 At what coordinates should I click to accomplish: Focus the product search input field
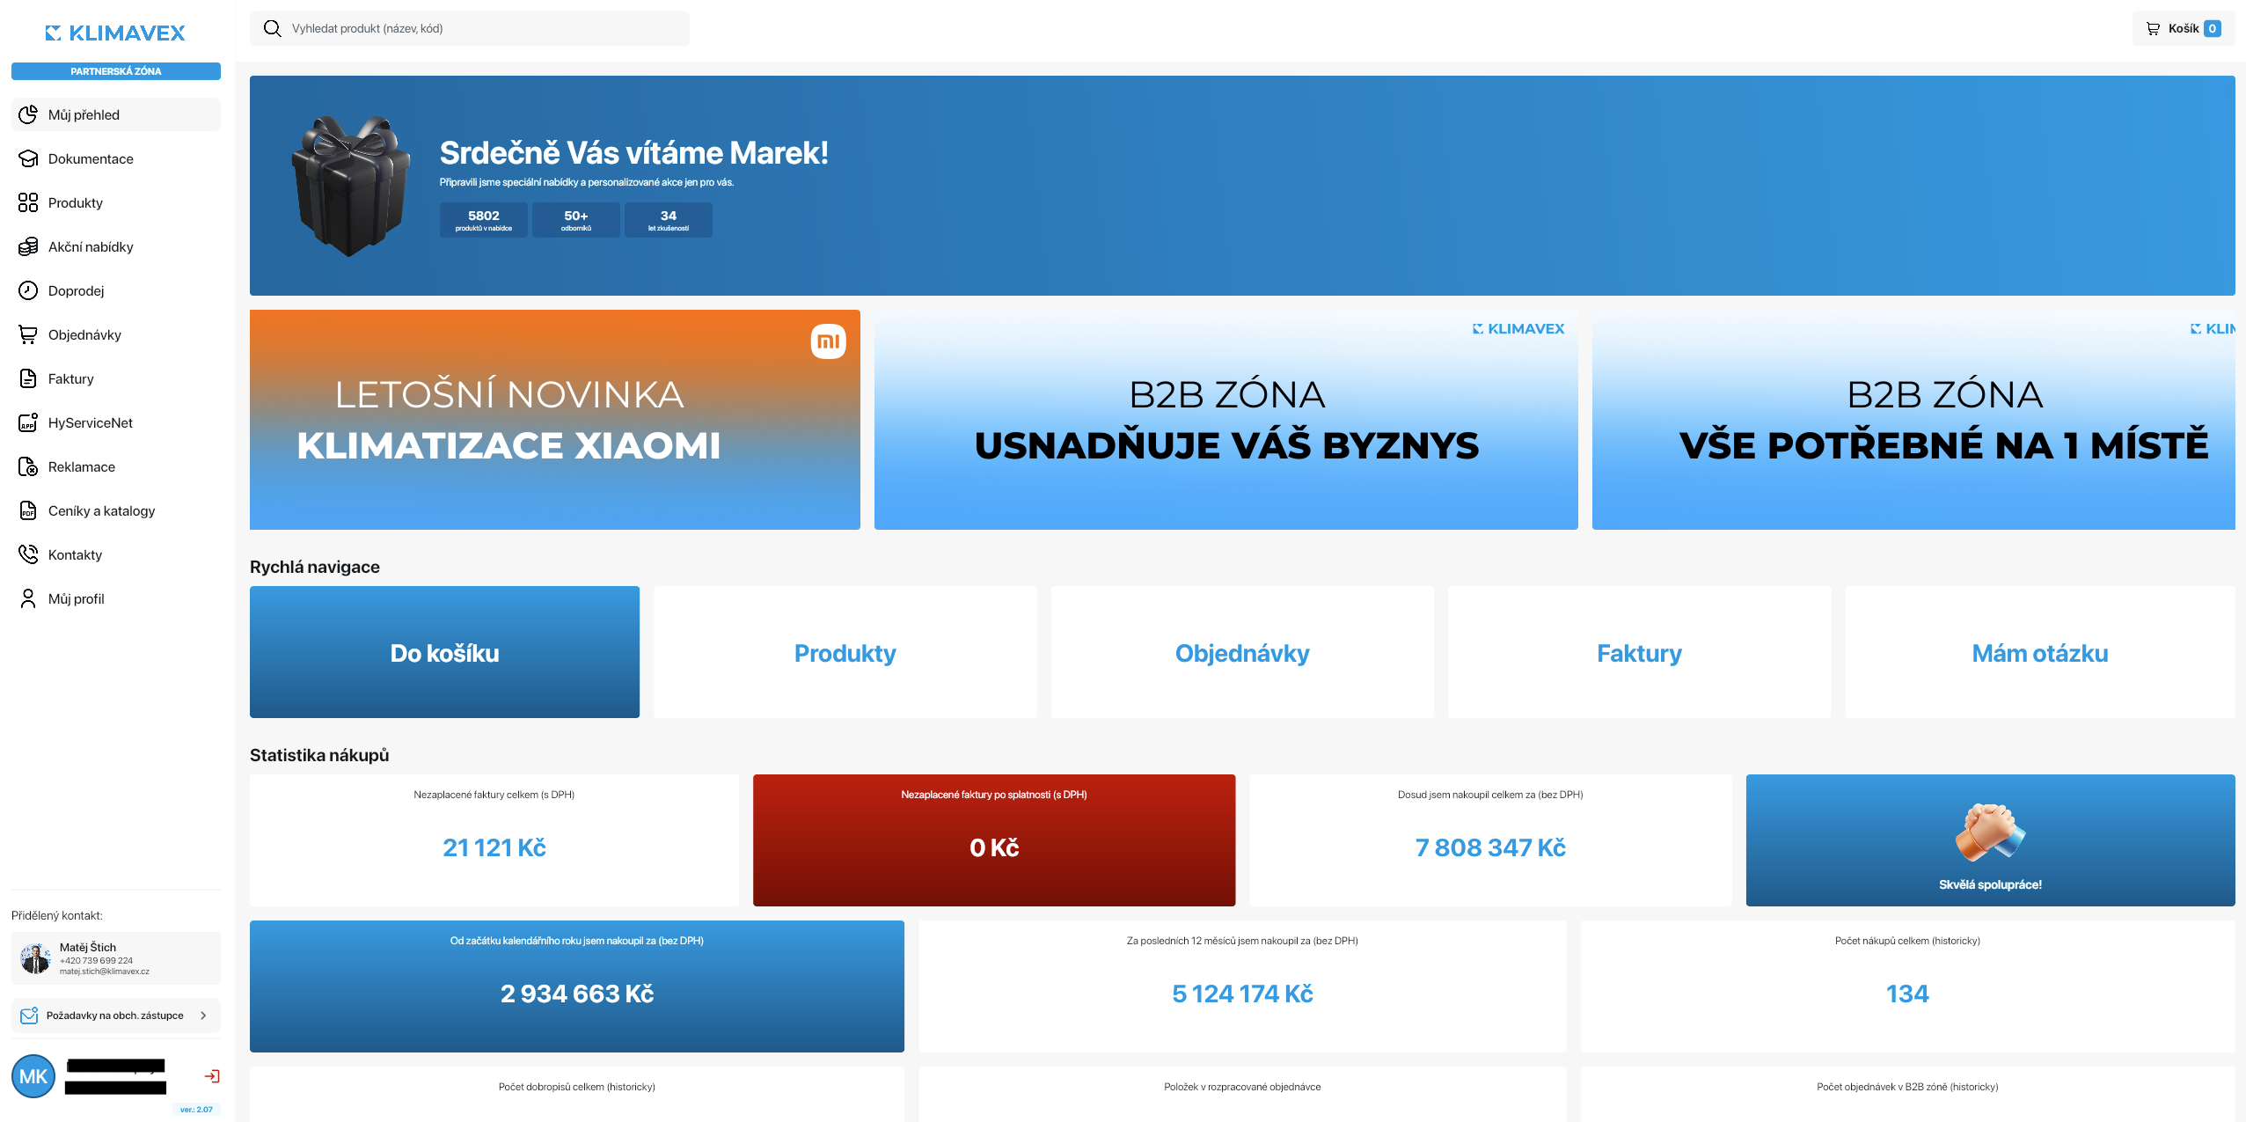point(470,29)
